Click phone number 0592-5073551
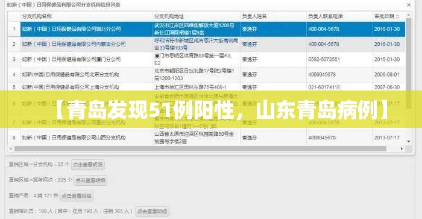 point(324,59)
